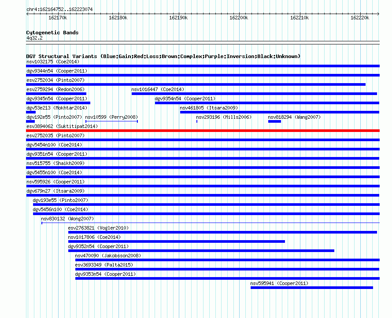Select the esv2763821 (Vogler2010) label

point(98,228)
